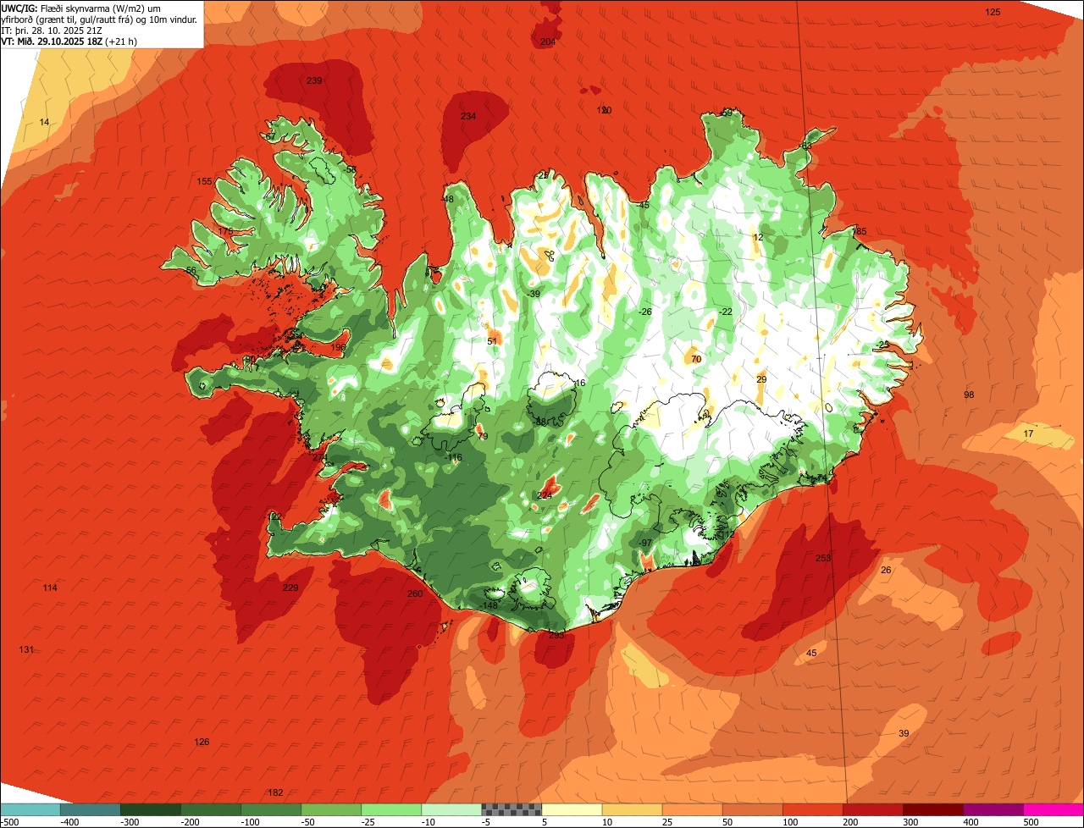Click the dark maroon 300 to 400 legend swatch
The width and height of the screenshot is (1084, 828).
[x=932, y=809]
